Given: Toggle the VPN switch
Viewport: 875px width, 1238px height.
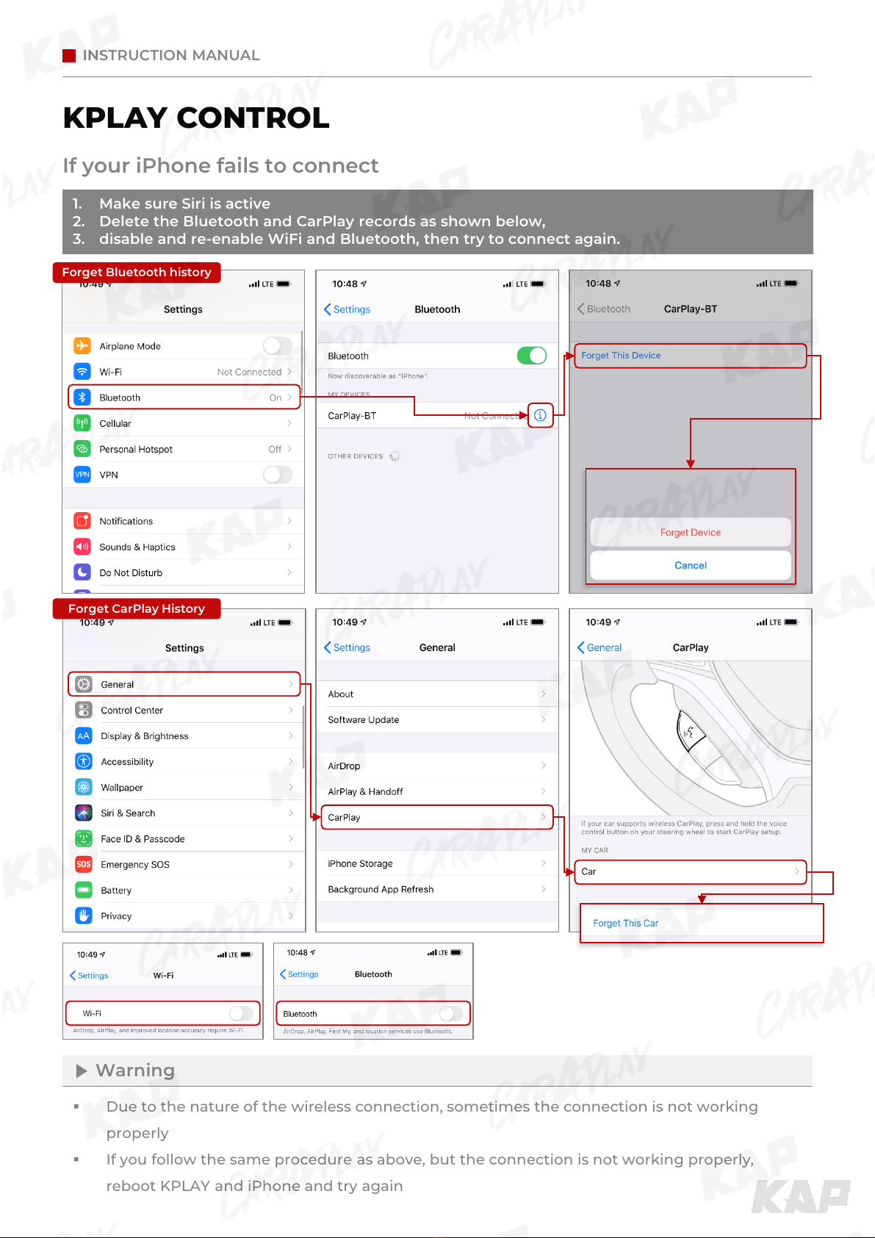Looking at the screenshot, I should click(x=278, y=475).
